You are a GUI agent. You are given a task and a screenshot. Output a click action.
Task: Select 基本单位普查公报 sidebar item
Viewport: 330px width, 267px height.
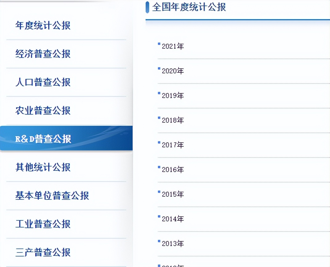[x=52, y=195]
